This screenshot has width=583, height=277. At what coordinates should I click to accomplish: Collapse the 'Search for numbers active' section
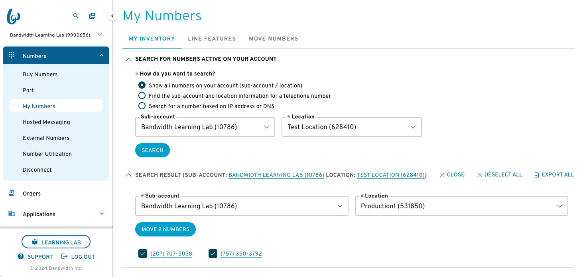(128, 59)
